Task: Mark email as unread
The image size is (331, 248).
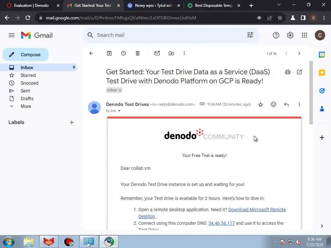Action: [x=157, y=53]
